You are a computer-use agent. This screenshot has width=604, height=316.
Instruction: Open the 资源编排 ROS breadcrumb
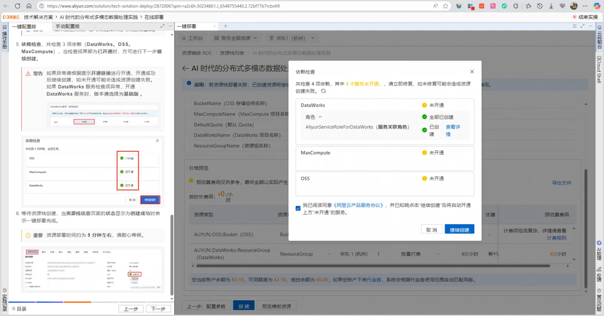(x=197, y=53)
